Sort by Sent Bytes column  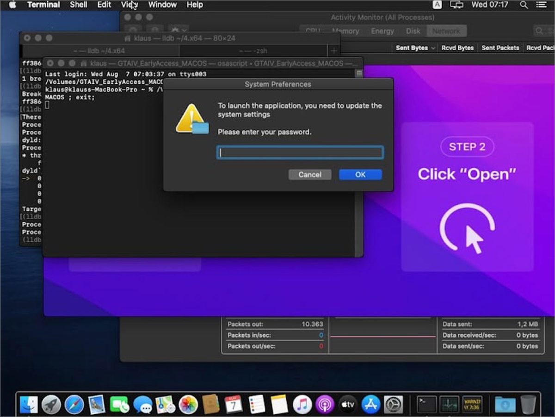[415, 48]
